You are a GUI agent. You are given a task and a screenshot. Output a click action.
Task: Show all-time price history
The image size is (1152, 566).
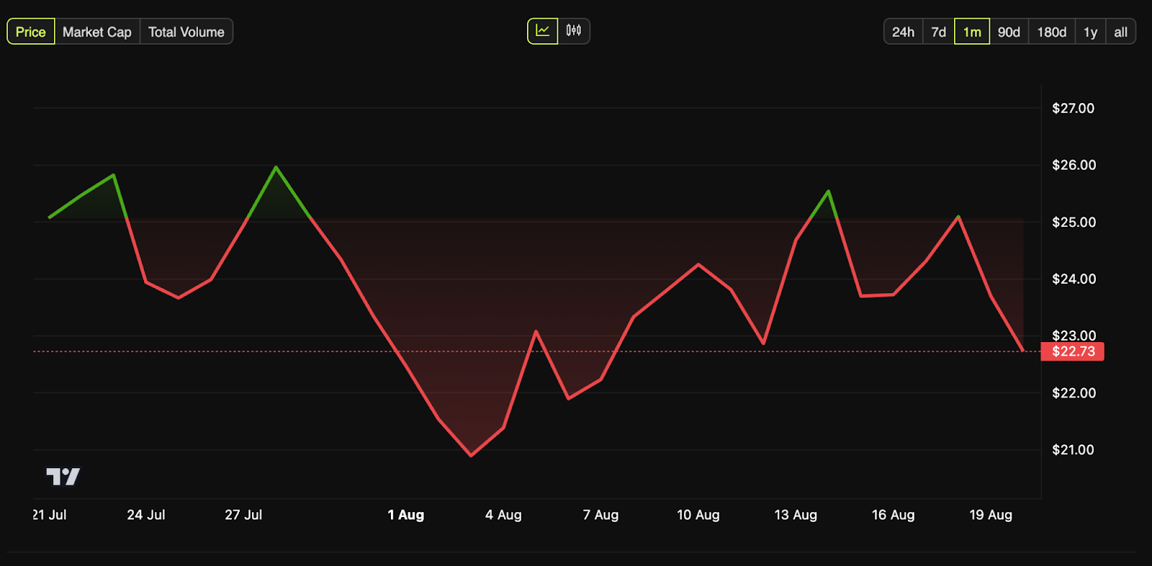(x=1121, y=32)
